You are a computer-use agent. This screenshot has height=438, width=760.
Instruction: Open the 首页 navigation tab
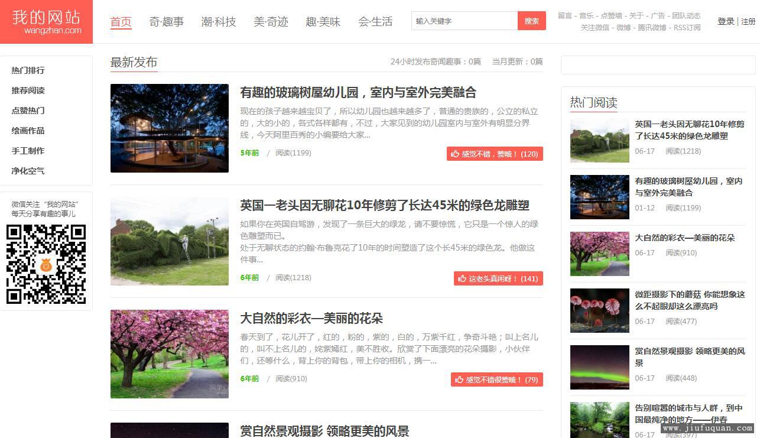click(x=121, y=22)
